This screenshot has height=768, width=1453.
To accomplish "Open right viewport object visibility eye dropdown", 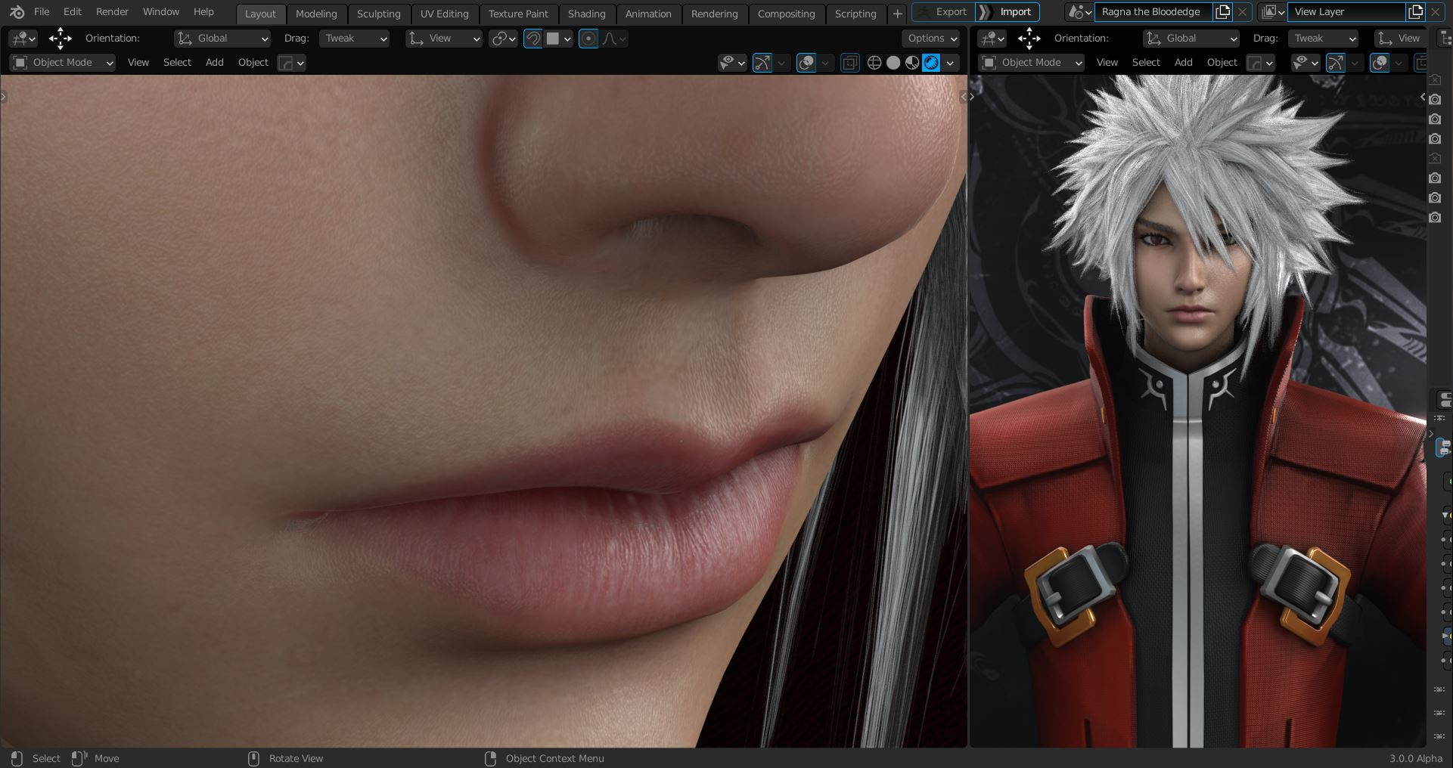I will coord(1306,63).
